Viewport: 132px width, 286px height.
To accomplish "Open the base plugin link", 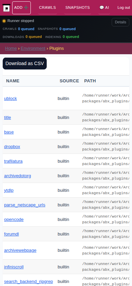I will (x=9, y=132).
